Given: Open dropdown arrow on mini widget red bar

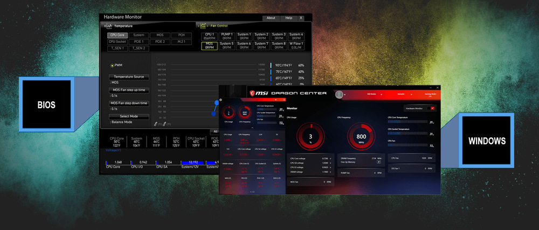Looking at the screenshot, I should (x=275, y=100).
